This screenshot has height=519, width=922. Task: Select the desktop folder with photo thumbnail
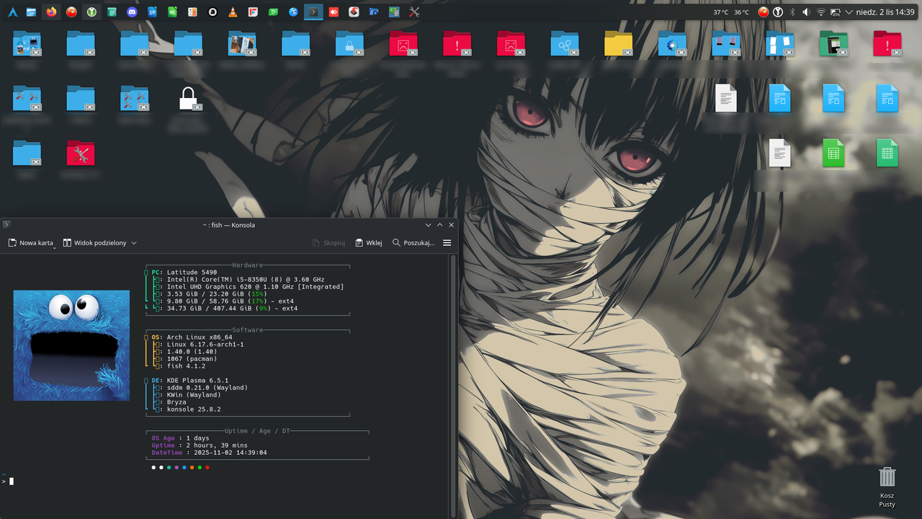pos(242,44)
